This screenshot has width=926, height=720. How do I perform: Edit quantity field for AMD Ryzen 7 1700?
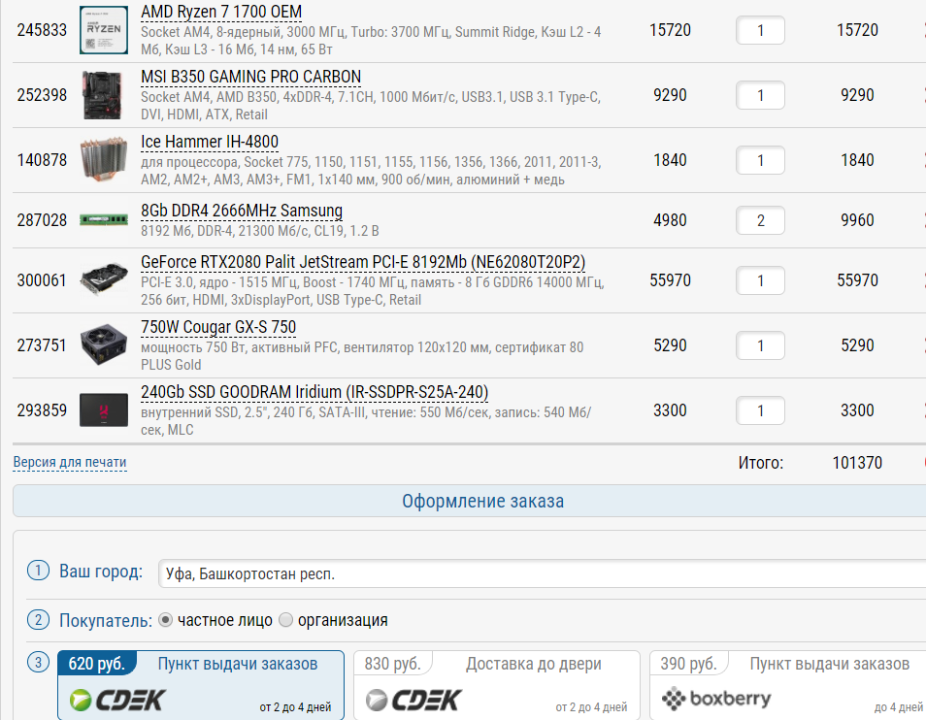[760, 30]
